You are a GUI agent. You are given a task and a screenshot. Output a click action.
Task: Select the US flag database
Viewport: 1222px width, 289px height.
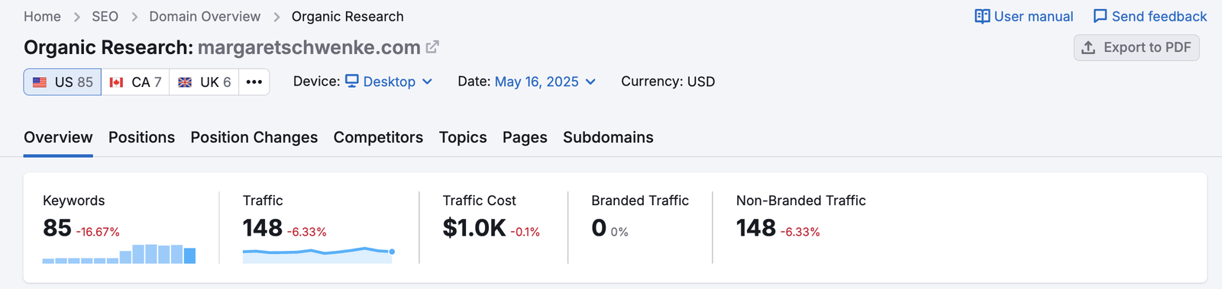click(x=63, y=82)
